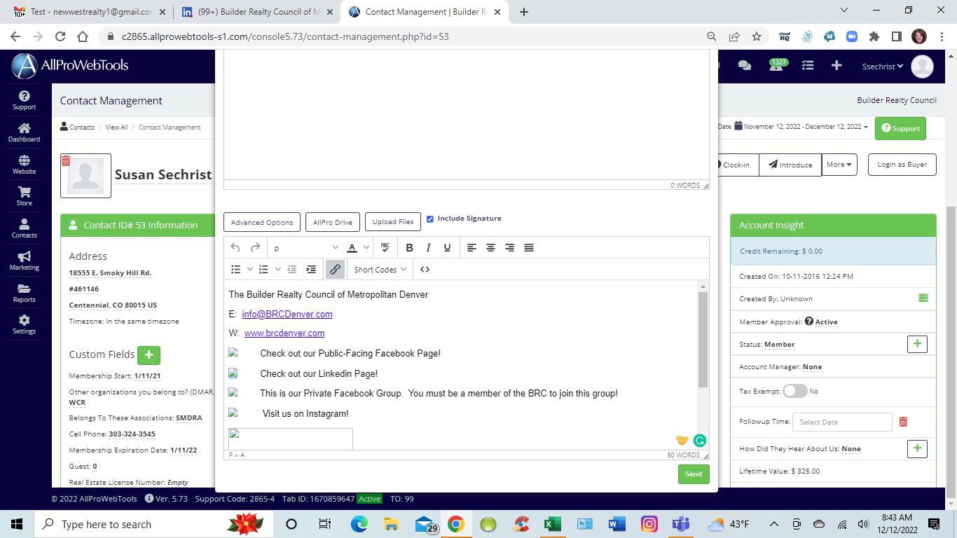Click the green Support button
This screenshot has width=957, height=538.
point(900,128)
